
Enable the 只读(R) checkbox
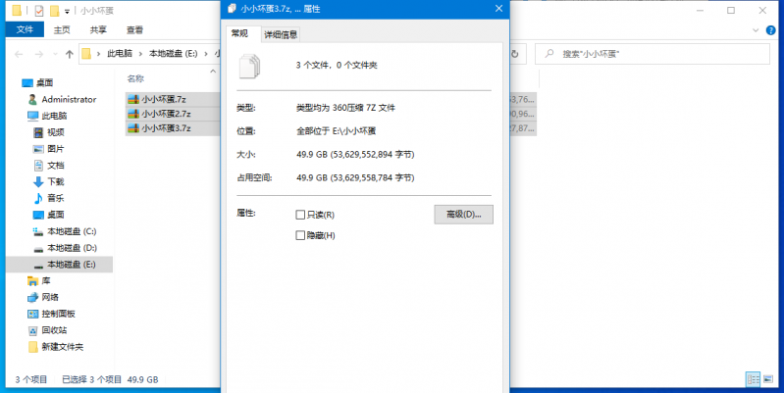tap(301, 215)
